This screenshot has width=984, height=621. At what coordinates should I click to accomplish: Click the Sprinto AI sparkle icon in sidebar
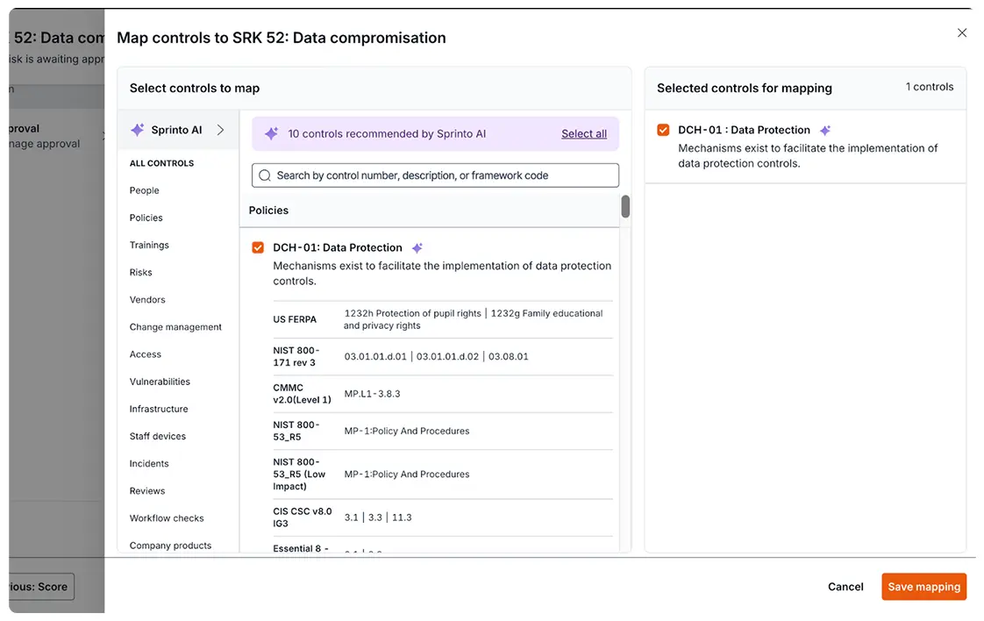[138, 130]
